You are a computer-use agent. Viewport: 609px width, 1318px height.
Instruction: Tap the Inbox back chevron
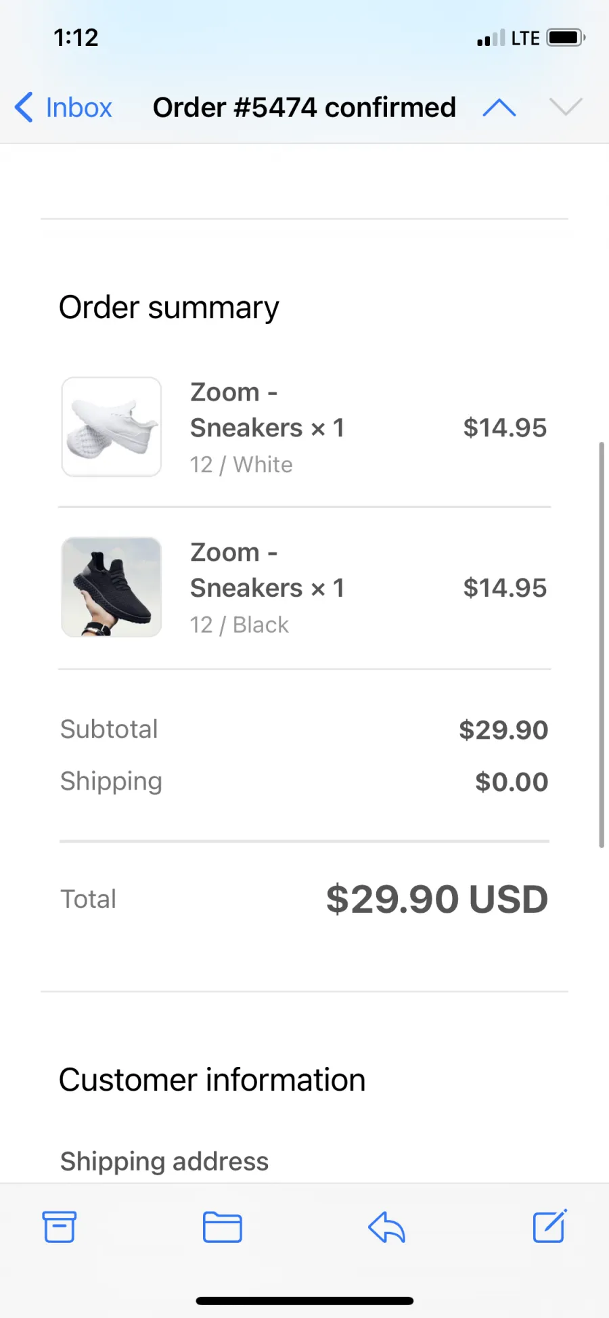(24, 108)
